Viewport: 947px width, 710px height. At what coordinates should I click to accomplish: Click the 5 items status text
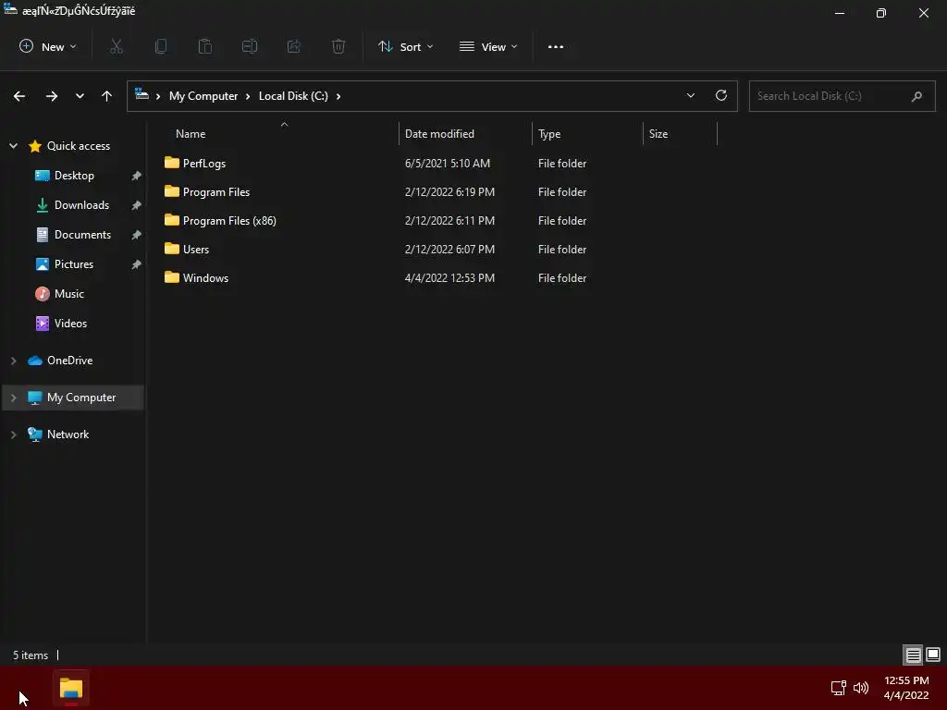coord(31,655)
